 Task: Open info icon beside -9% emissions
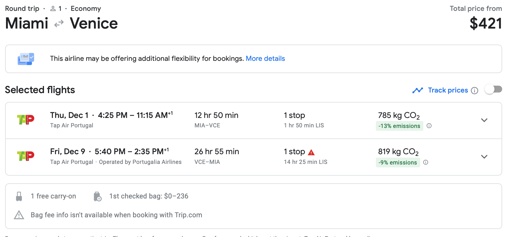coord(426,162)
